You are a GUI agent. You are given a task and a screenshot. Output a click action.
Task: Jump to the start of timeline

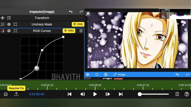tap(70, 94)
